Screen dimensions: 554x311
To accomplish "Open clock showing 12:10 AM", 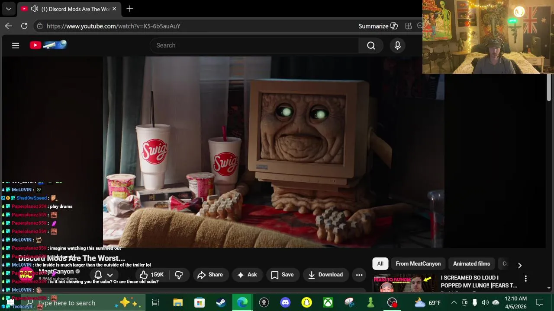I will click(x=515, y=303).
